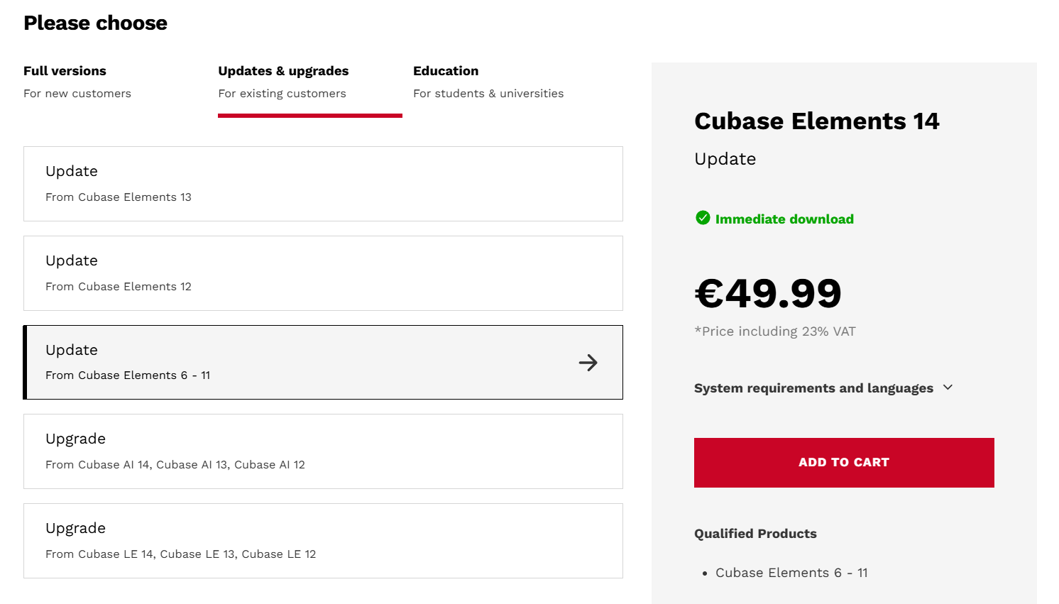The width and height of the screenshot is (1059, 604).
Task: Click the price including 23% VAT note
Action: tap(775, 331)
